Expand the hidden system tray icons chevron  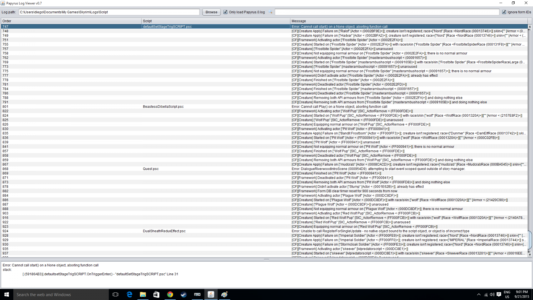click(x=479, y=294)
